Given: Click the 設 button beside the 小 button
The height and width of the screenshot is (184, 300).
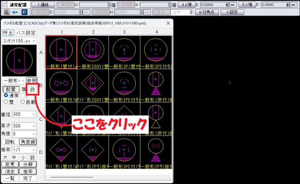Looking at the screenshot, I should point(33,158).
